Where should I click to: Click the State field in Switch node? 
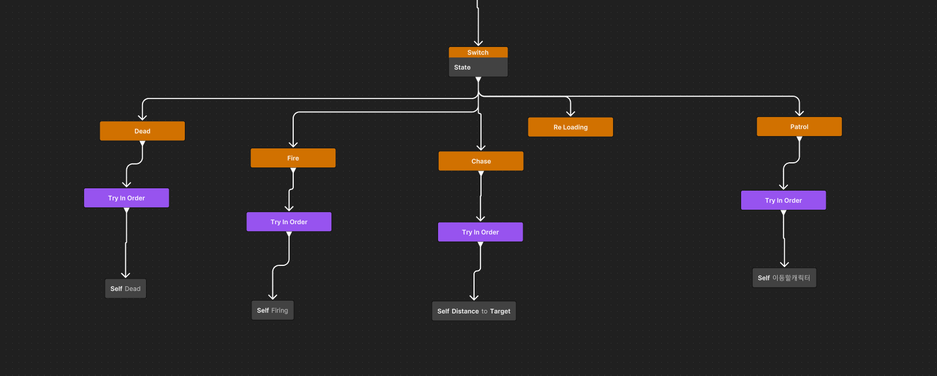[x=478, y=67]
